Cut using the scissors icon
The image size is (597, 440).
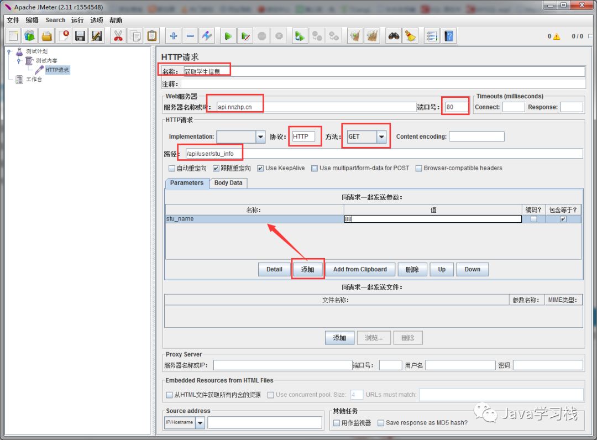coord(118,36)
